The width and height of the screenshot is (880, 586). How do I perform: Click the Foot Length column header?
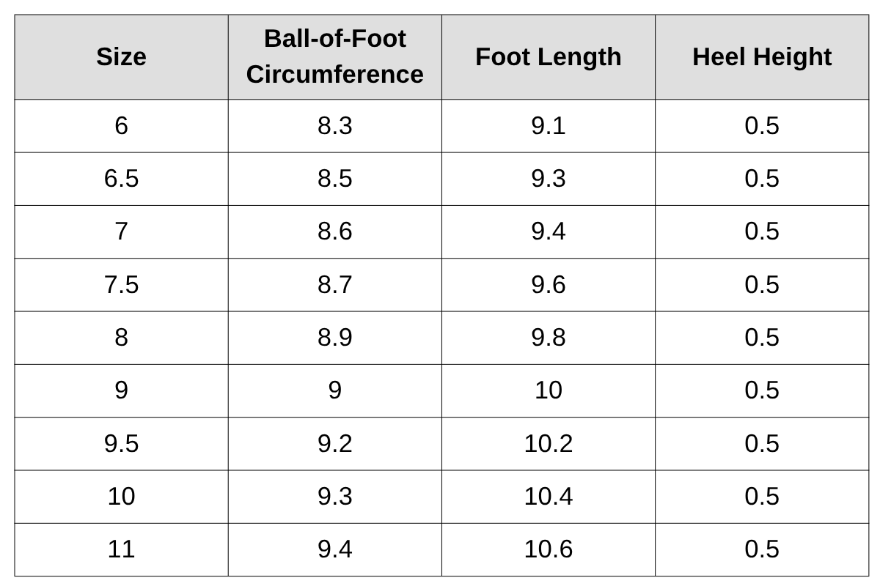point(548,57)
